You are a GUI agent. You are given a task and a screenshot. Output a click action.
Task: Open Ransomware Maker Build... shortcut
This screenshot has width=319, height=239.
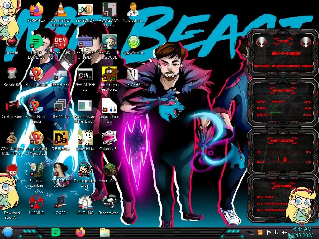[85, 106]
